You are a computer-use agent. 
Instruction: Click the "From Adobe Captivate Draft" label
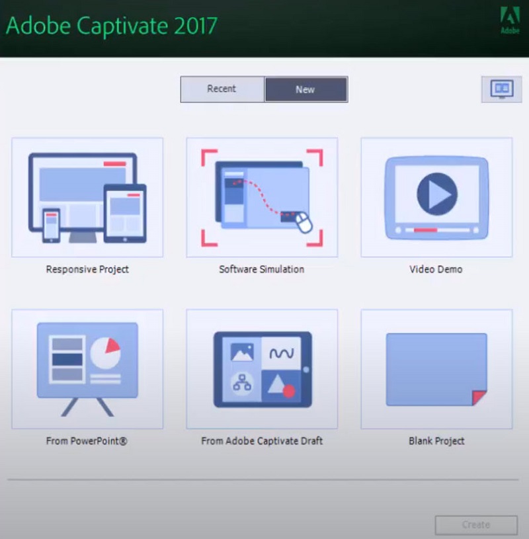tap(262, 441)
